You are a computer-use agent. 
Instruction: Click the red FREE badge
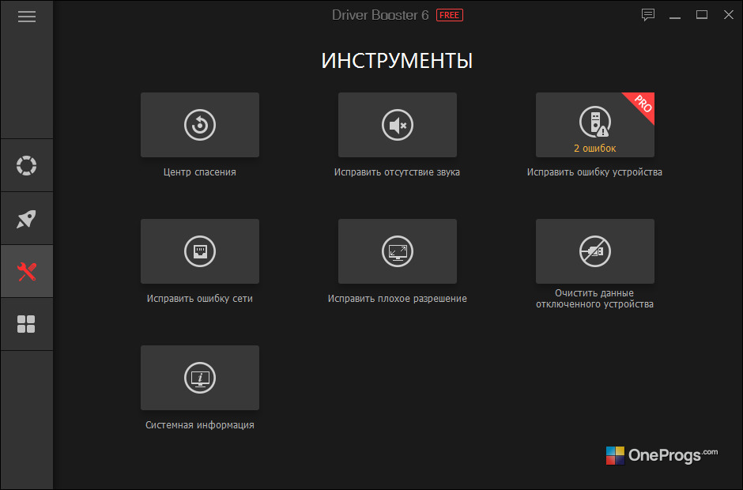449,15
